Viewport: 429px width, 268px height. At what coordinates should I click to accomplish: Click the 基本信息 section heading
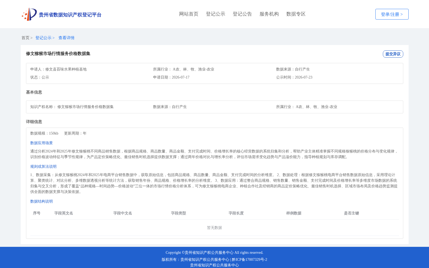[34, 92]
